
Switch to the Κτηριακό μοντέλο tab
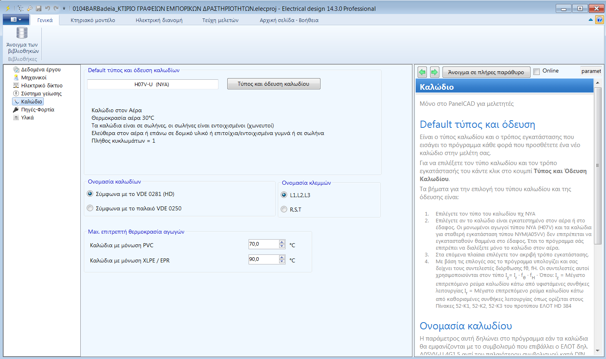93,20
